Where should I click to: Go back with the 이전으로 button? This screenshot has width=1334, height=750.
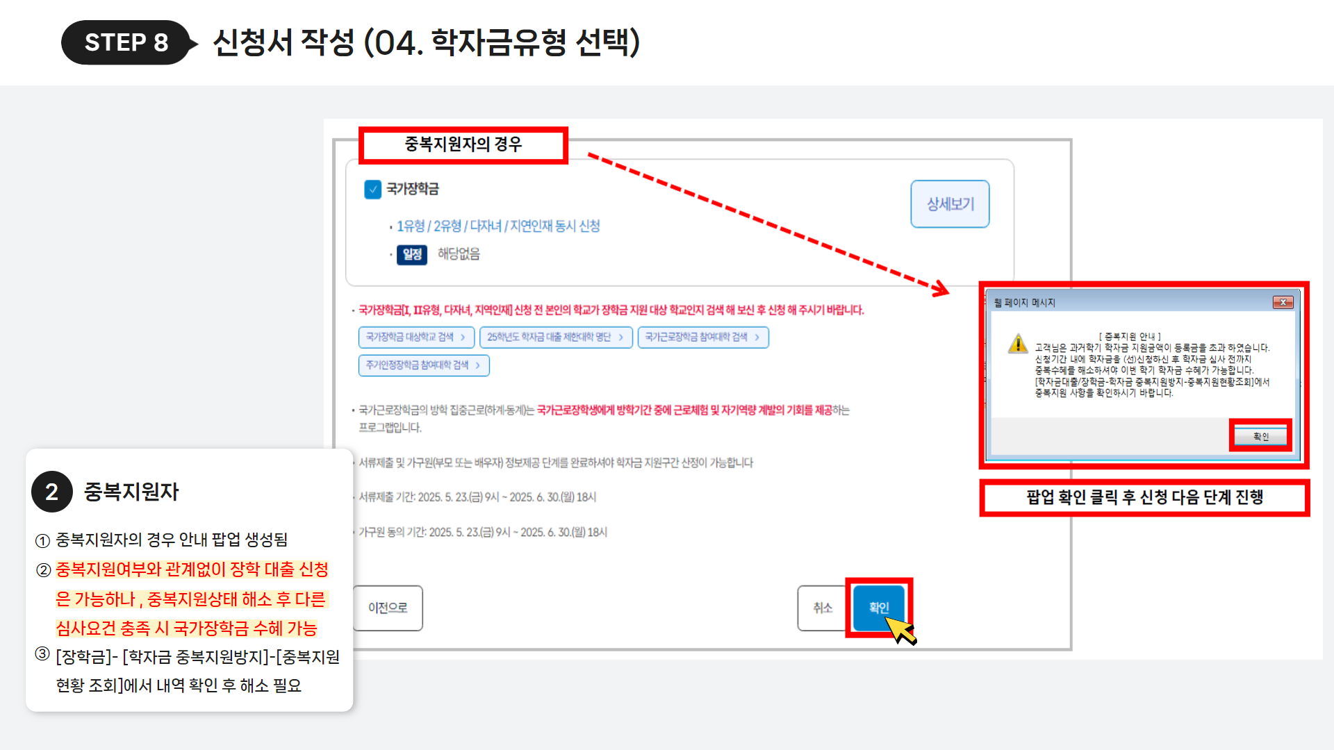click(x=388, y=608)
